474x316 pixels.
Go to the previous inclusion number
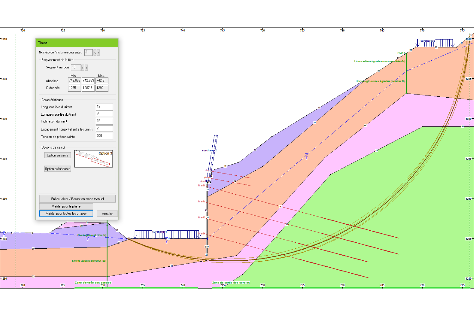[95, 53]
